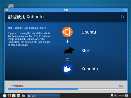
Task: Open the Trash applet in the panel
Action: 127,96
